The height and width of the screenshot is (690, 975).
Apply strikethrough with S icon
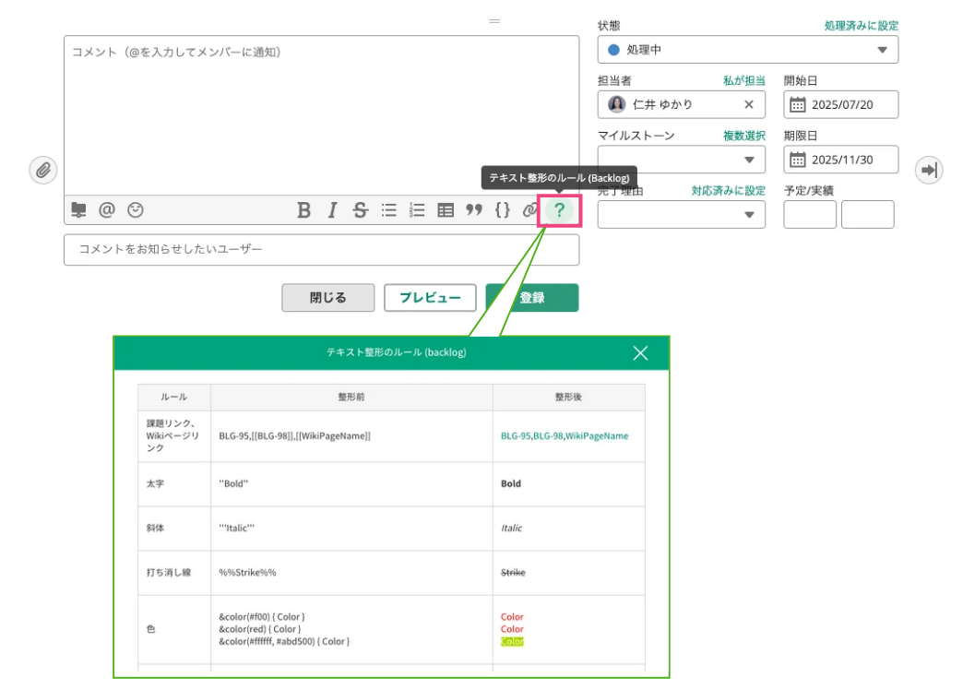click(360, 210)
